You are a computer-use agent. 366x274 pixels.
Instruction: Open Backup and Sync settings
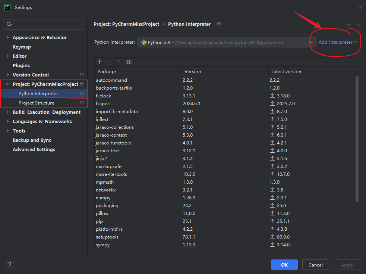coord(32,140)
